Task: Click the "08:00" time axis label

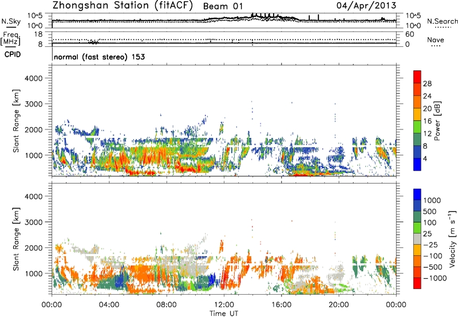Action: 167,305
